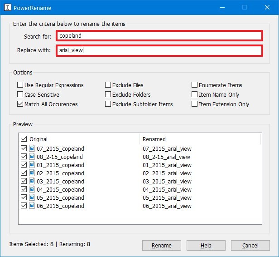Click file icon of 06_2015_copeland

point(32,206)
